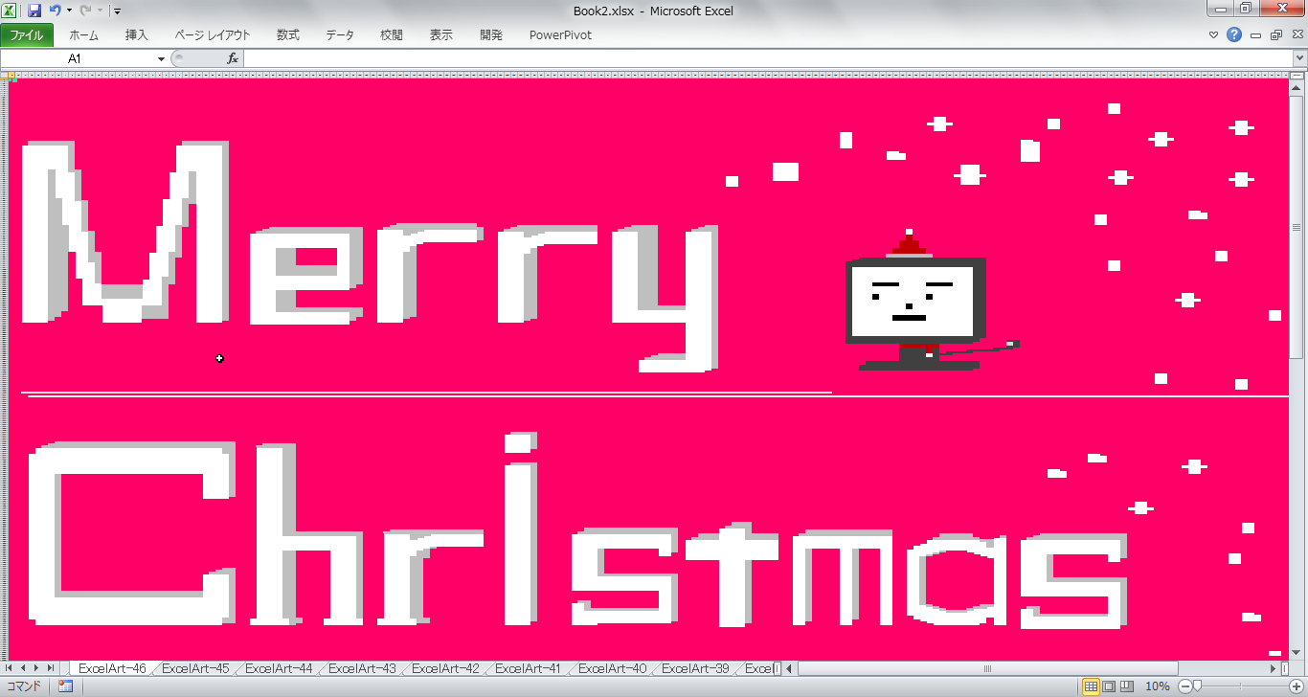Click the Save icon in quick access toolbar
1308x697 pixels.
coord(34,11)
